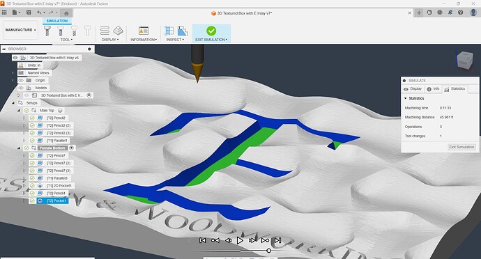Click the ViewCube in the corner
Image resolution: width=481 pixels, height=259 pixels.
(464, 60)
